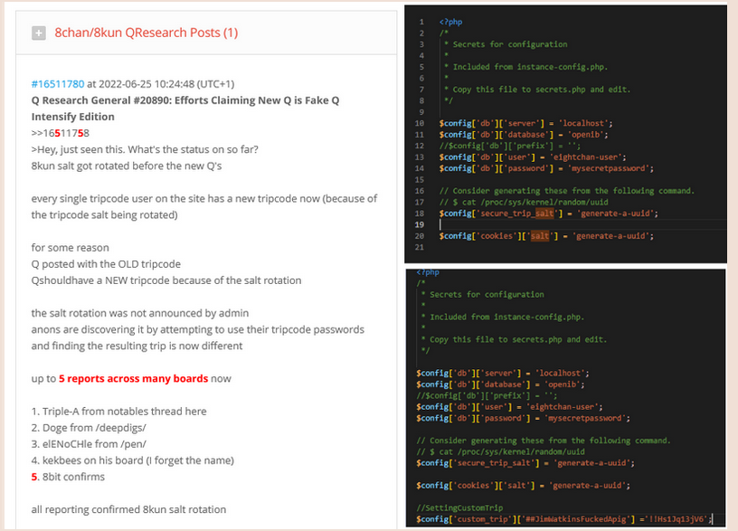Open the top code editor screenshot
Viewport: 738px width, 531px height.
pos(566,134)
